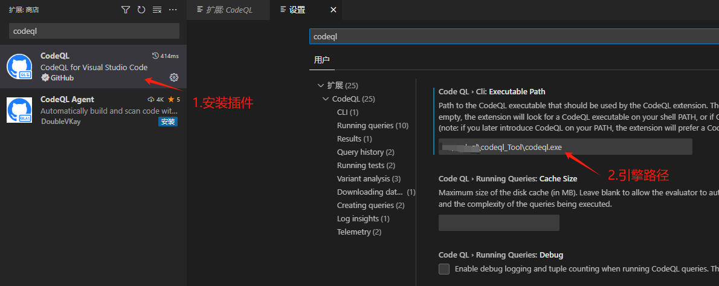The height and width of the screenshot is (286, 719).
Task: Open Downloading dat... (1) category
Action: pyautogui.click(x=376, y=192)
